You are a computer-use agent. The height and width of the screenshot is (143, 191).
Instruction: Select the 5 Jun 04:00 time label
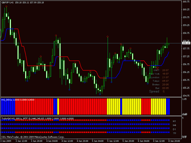pos(98,141)
